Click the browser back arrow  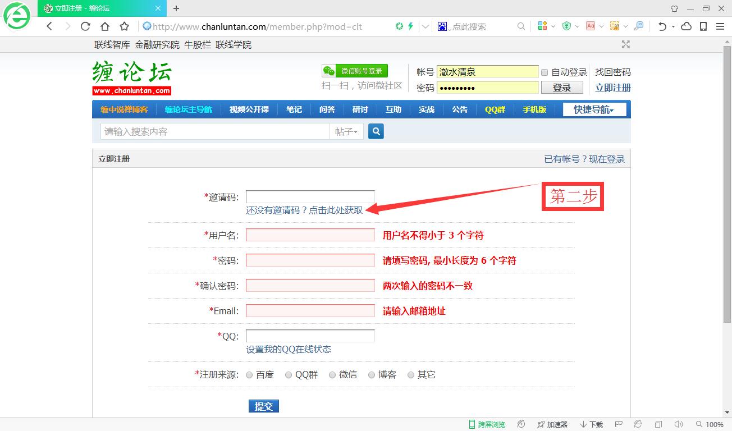[x=49, y=26]
